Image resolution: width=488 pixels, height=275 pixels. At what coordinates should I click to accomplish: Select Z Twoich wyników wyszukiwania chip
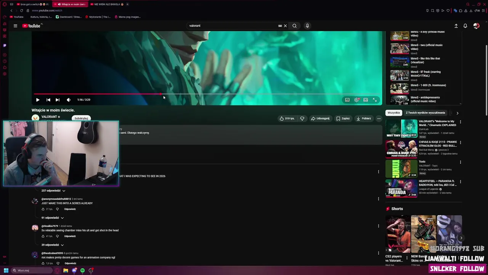pyautogui.click(x=425, y=113)
